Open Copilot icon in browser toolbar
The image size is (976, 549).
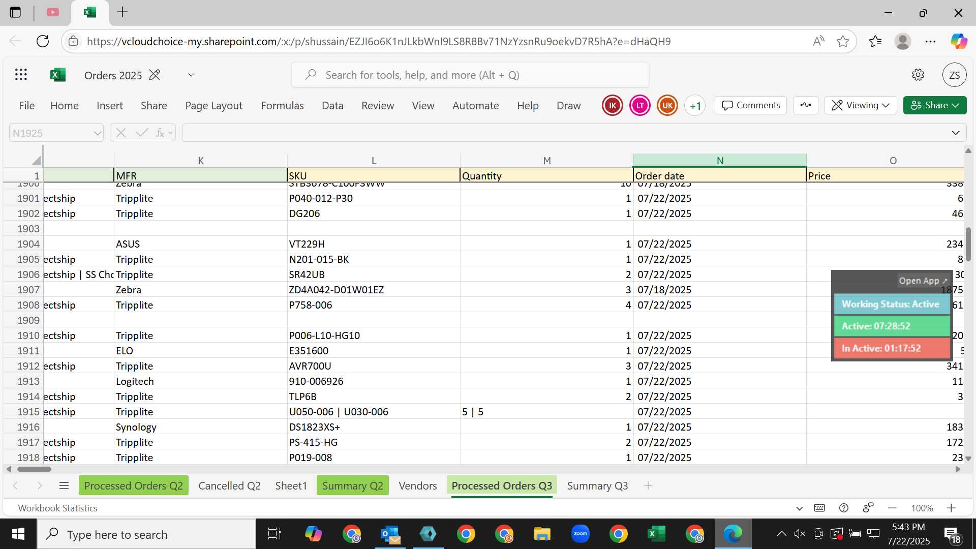tap(959, 41)
